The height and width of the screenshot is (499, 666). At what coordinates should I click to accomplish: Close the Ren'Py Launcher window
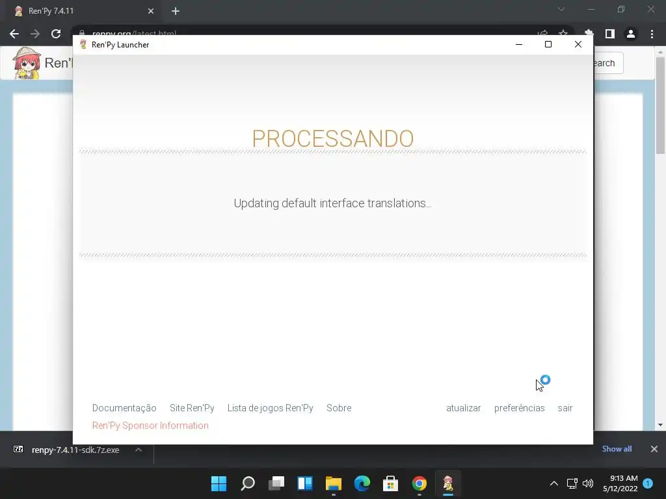[x=578, y=44]
